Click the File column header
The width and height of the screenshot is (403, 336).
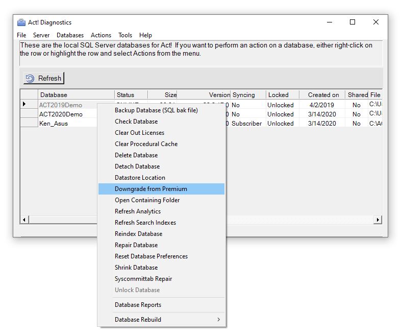375,95
